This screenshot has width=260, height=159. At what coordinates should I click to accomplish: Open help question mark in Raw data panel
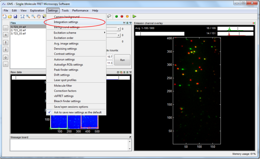click(x=130, y=72)
